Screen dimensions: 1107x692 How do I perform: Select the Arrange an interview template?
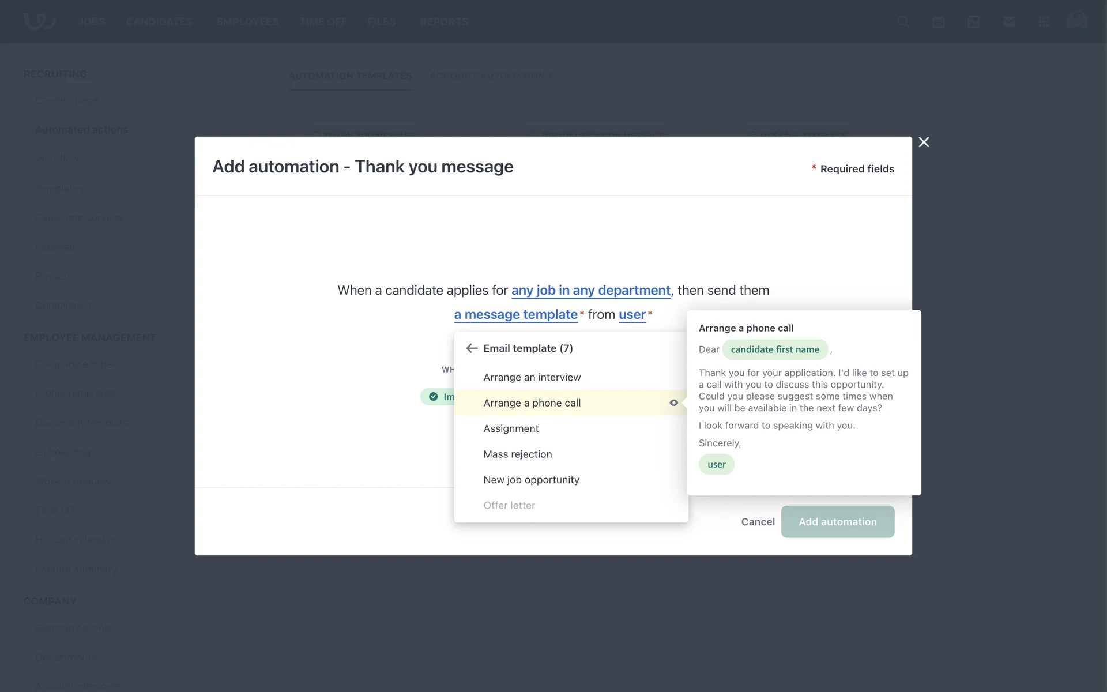(532, 377)
